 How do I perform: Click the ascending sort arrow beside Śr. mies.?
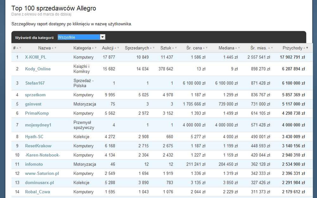point(269,48)
